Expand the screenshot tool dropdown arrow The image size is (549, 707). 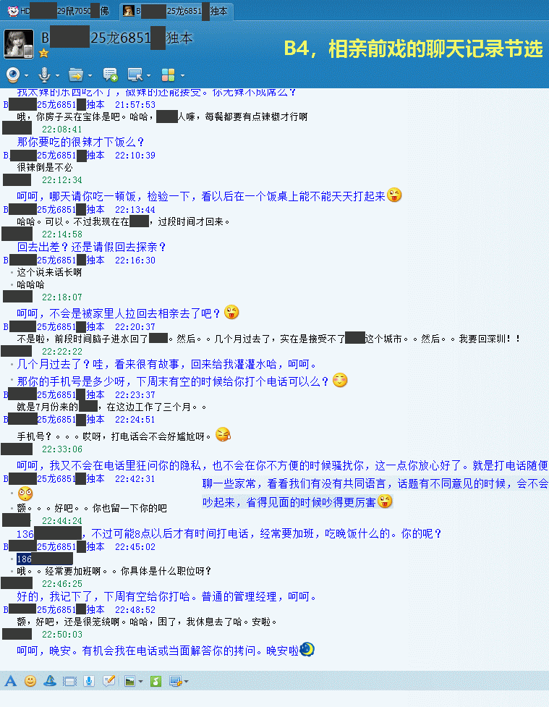tap(186, 681)
